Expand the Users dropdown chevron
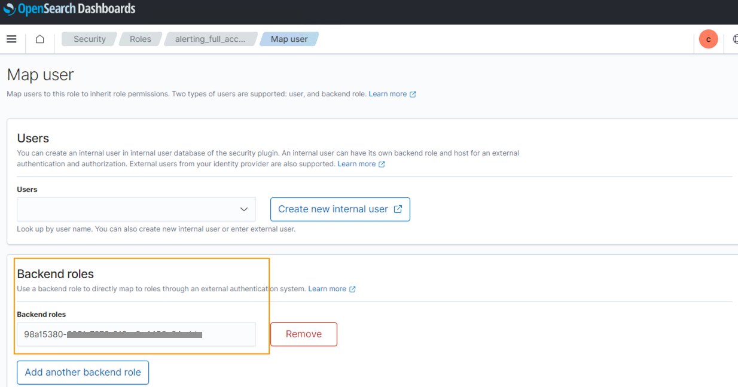This screenshot has height=387, width=738. 243,209
